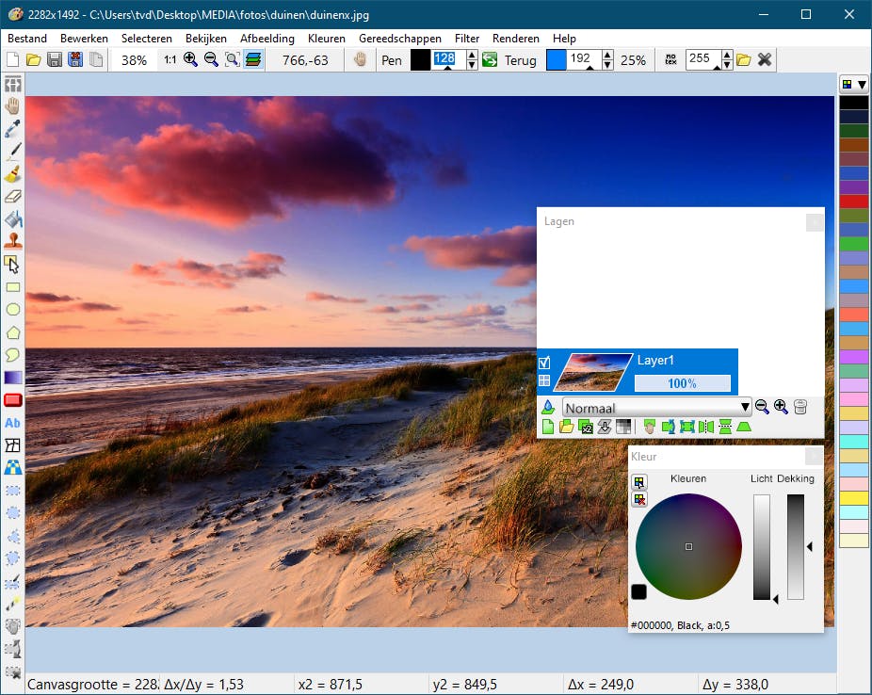
Task: Open the Filter menu
Action: click(x=466, y=39)
